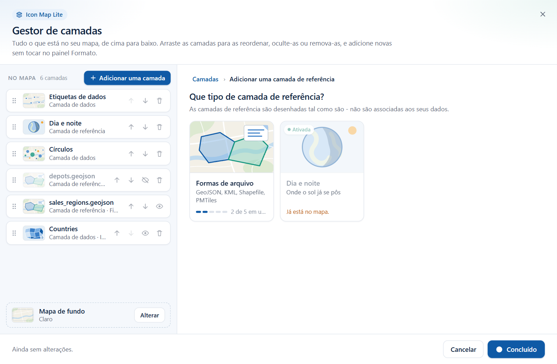Open the Mapa de fundo thumbnail
Image resolution: width=557 pixels, height=364 pixels.
(23, 315)
